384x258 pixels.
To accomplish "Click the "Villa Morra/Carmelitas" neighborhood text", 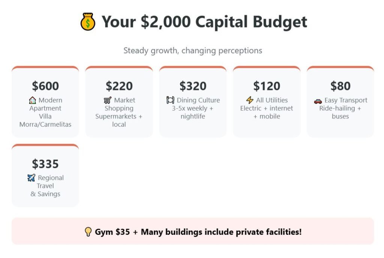I will tap(45, 120).
